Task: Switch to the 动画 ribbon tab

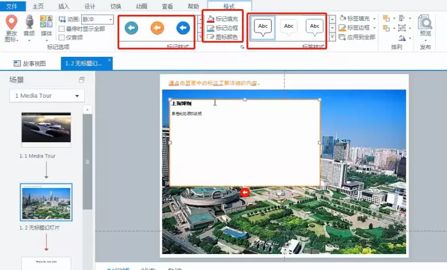Action: pos(141,6)
